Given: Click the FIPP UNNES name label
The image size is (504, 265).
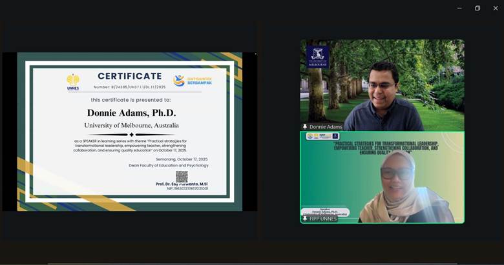Looking at the screenshot, I should click(323, 219).
